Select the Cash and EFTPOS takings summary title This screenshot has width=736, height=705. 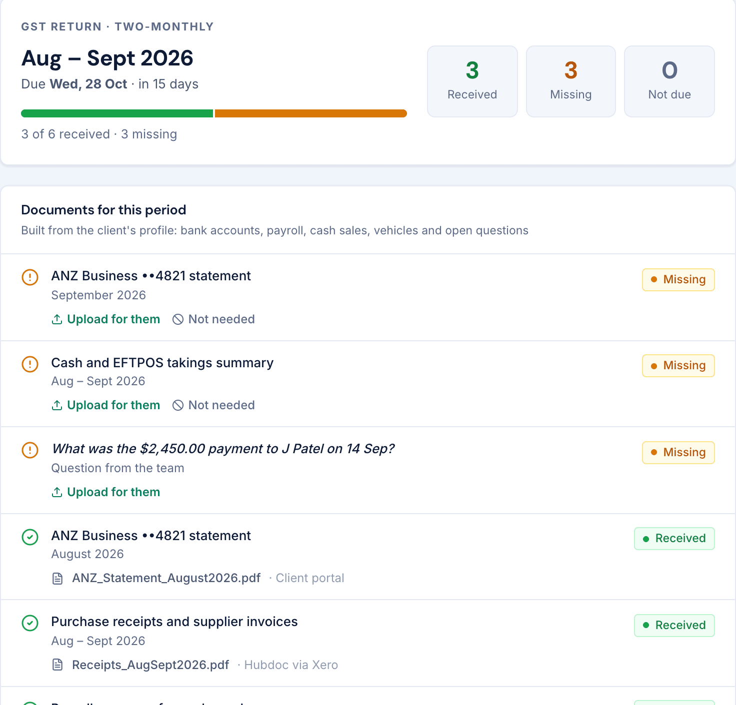[162, 363]
